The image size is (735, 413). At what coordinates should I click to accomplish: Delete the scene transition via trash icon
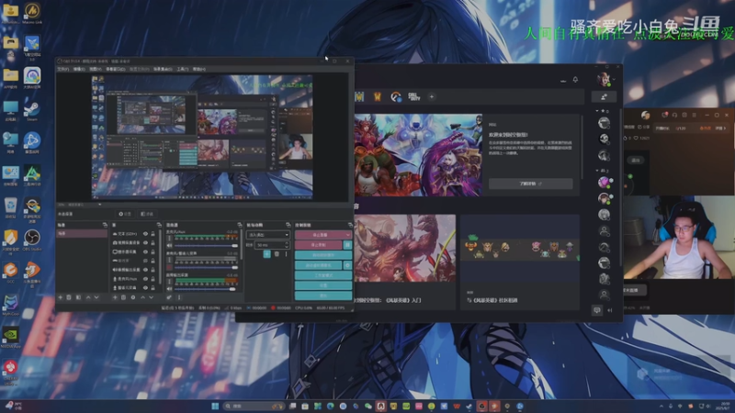click(x=277, y=254)
